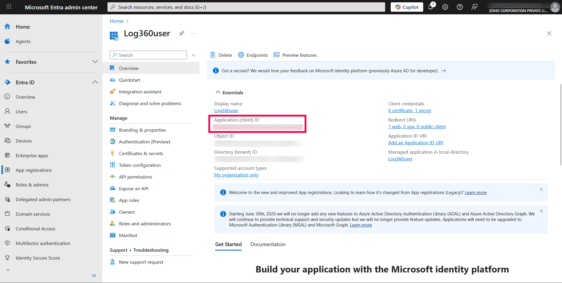
Task: Open the notifications bell
Action: pyautogui.click(x=430, y=7)
